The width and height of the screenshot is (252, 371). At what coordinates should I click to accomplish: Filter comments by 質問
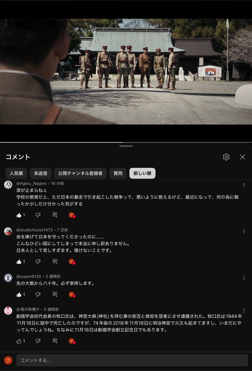[x=118, y=173]
